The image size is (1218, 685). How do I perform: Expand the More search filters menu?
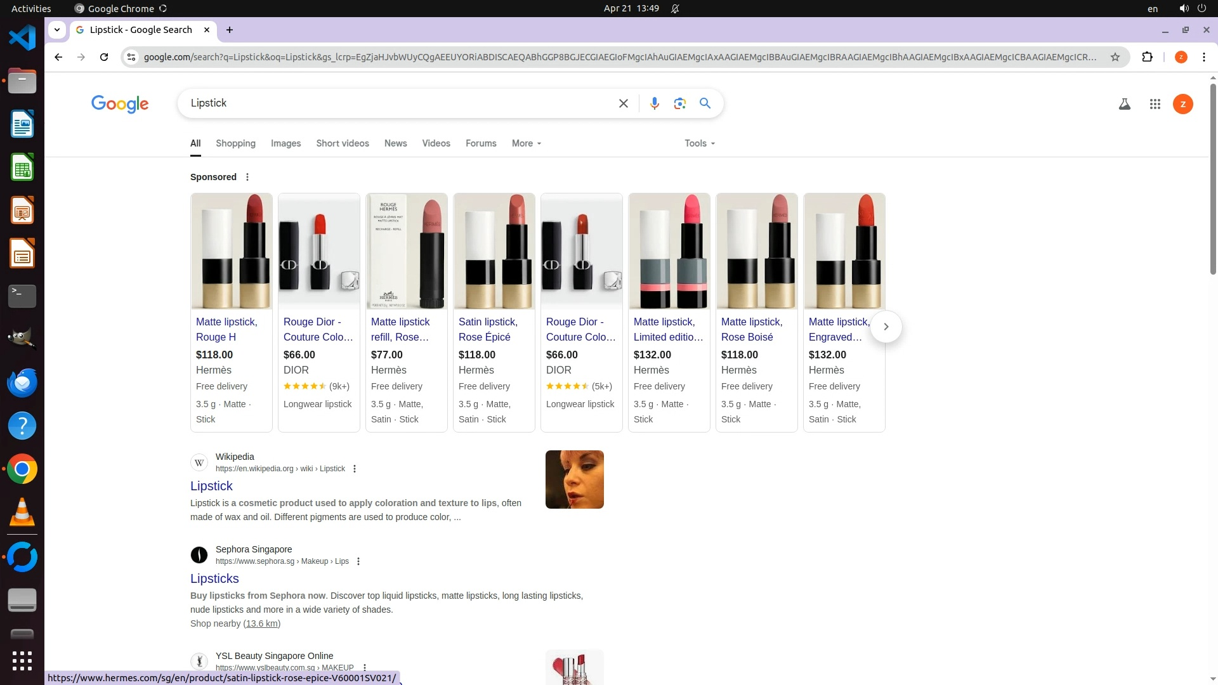[526, 143]
